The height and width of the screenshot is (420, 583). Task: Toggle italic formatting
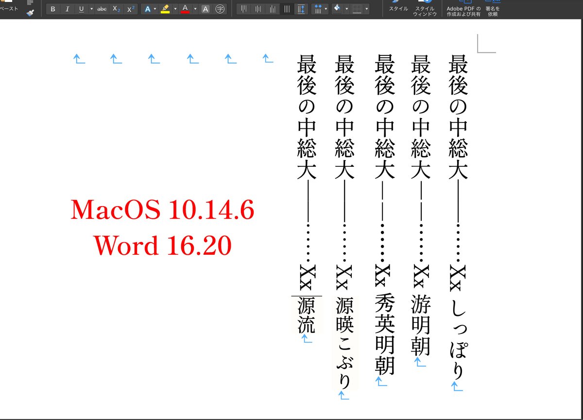(x=67, y=8)
